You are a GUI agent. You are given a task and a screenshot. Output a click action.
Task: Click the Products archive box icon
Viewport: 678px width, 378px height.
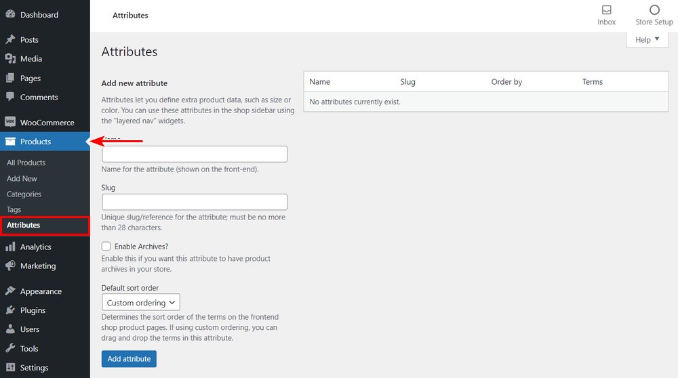click(10, 142)
